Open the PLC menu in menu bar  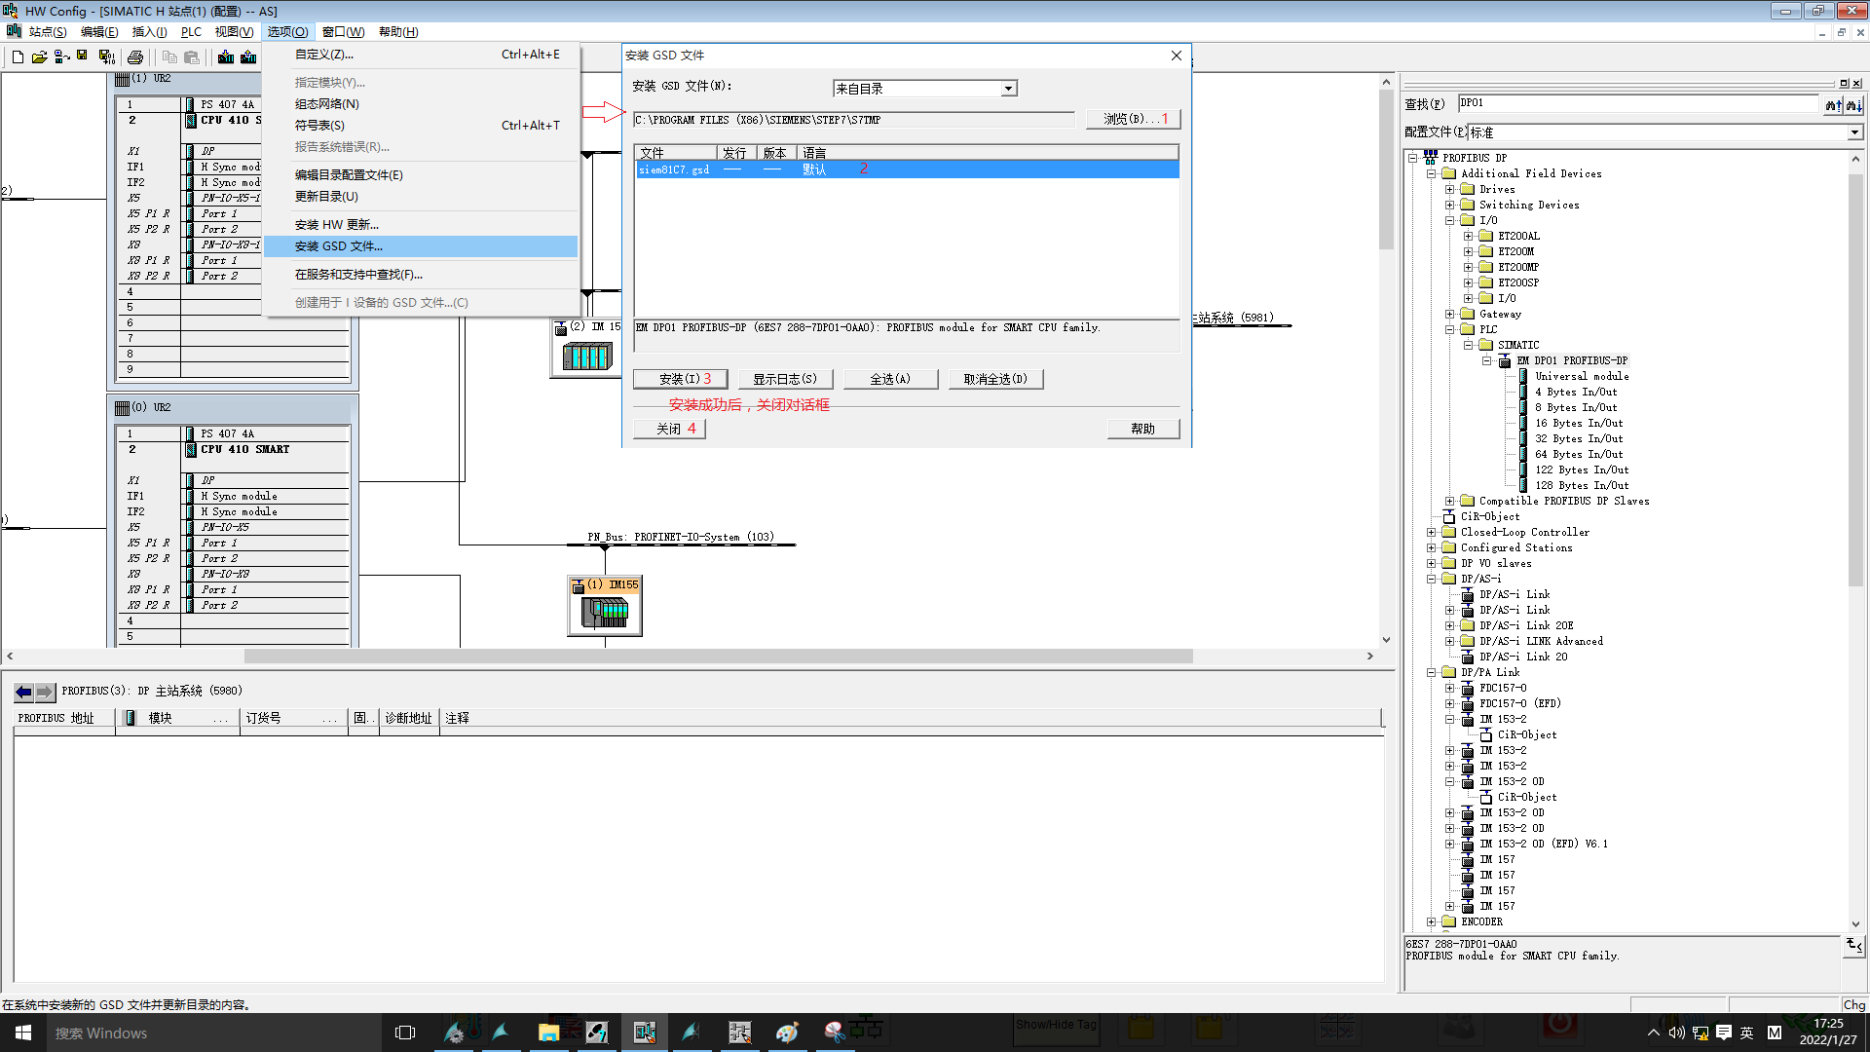[191, 32]
